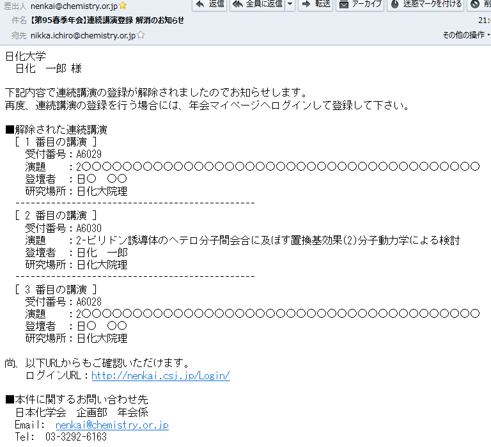The width and height of the screenshot is (491, 447).
Task: Open the dropdown arrow beside 全員に返信
Action: tap(290, 4)
